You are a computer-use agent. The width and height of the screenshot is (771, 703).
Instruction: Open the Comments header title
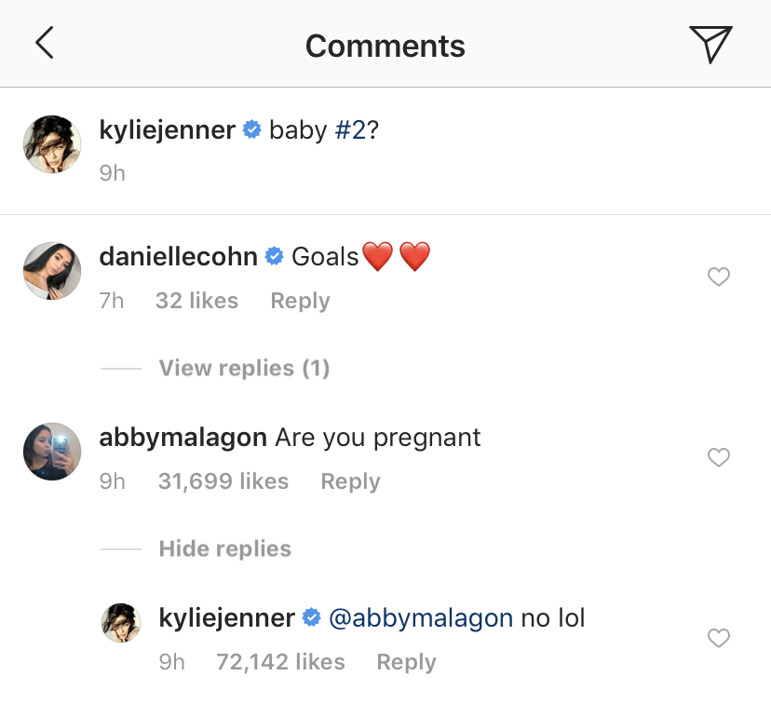(385, 46)
